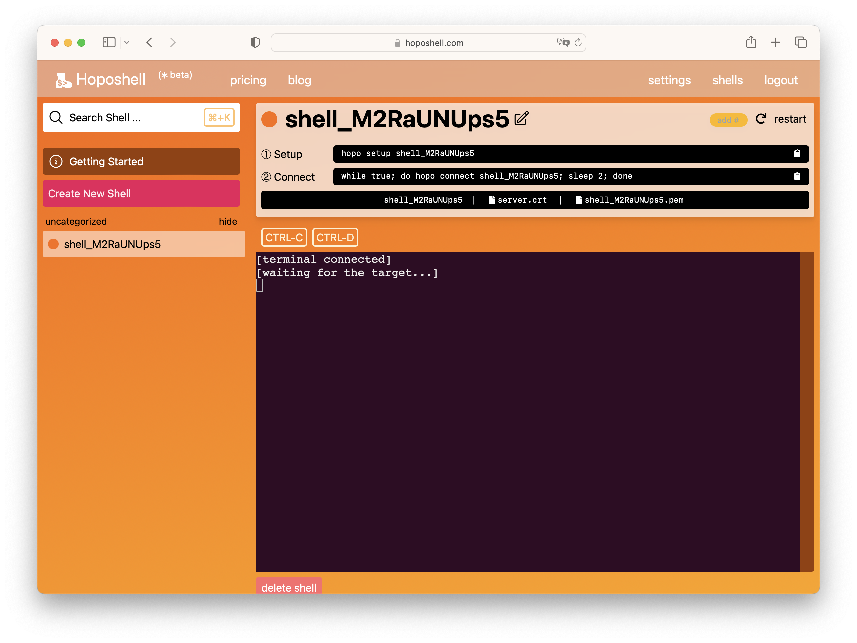
Task: Focus the terminal area at the cursor
Action: coord(259,286)
